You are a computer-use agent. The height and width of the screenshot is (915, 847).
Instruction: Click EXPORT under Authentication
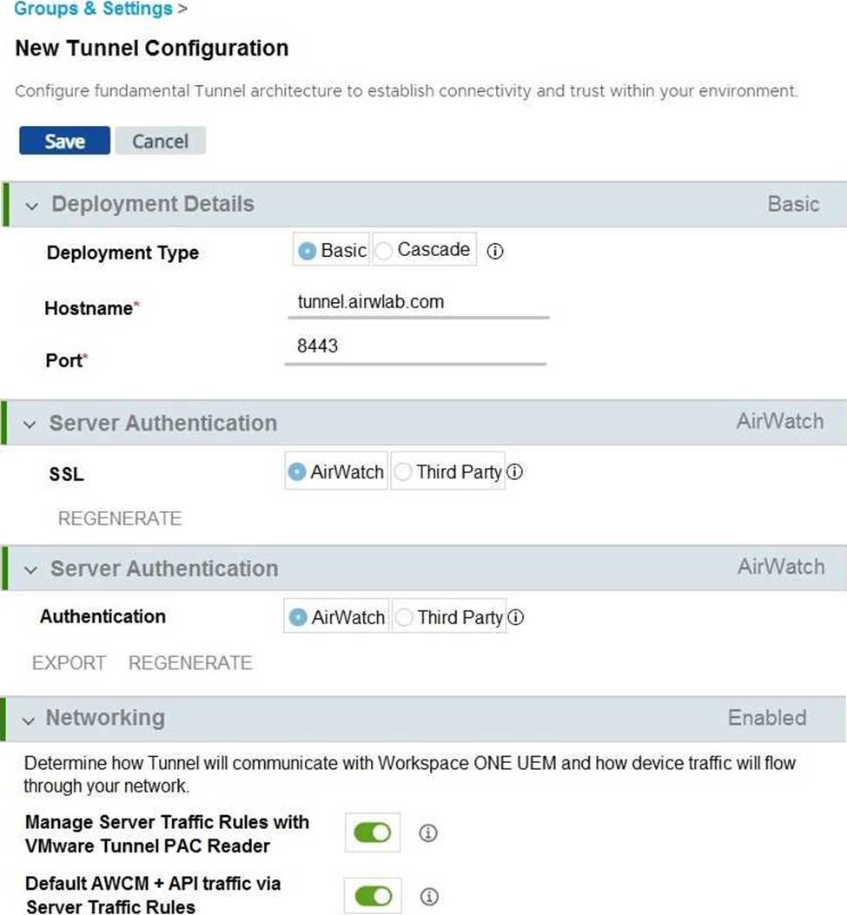pos(69,663)
